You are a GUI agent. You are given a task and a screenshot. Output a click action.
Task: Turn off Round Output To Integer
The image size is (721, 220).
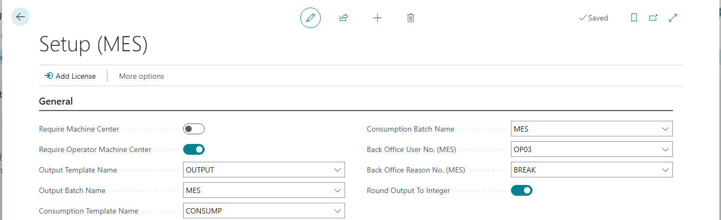[x=522, y=190]
